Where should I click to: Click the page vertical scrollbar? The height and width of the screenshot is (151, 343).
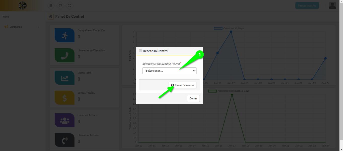pyautogui.click(x=341, y=75)
